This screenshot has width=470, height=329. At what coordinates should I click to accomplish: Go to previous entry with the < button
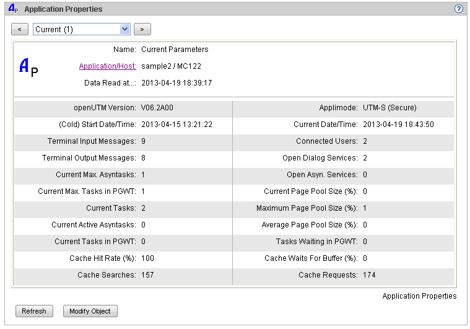[x=20, y=29]
